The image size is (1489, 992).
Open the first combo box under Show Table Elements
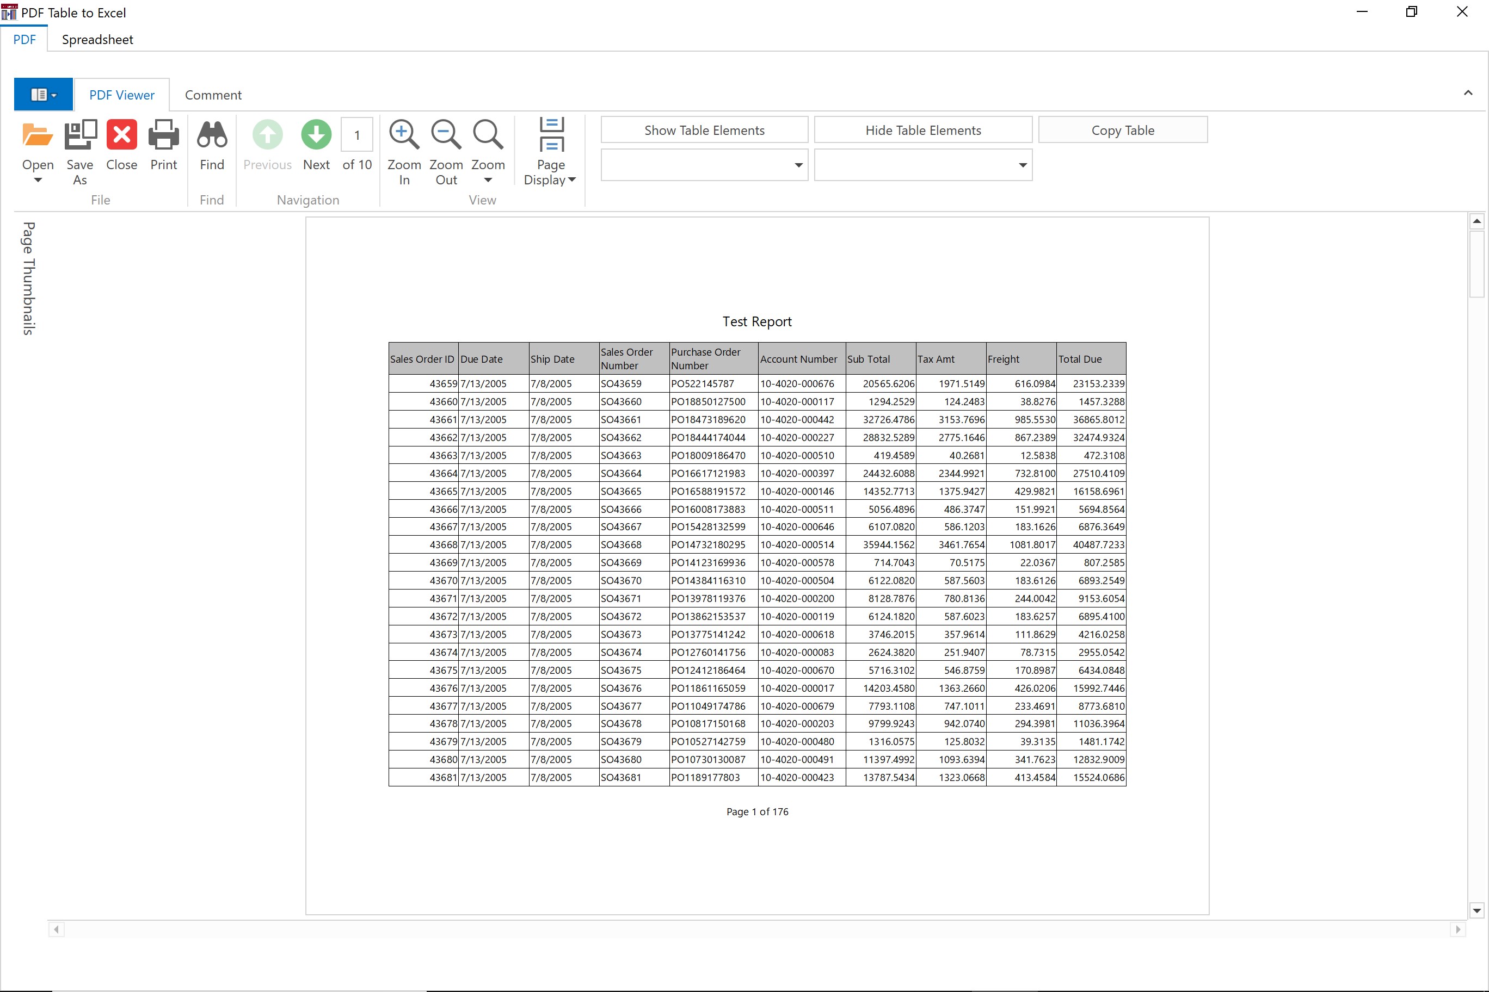[798, 165]
